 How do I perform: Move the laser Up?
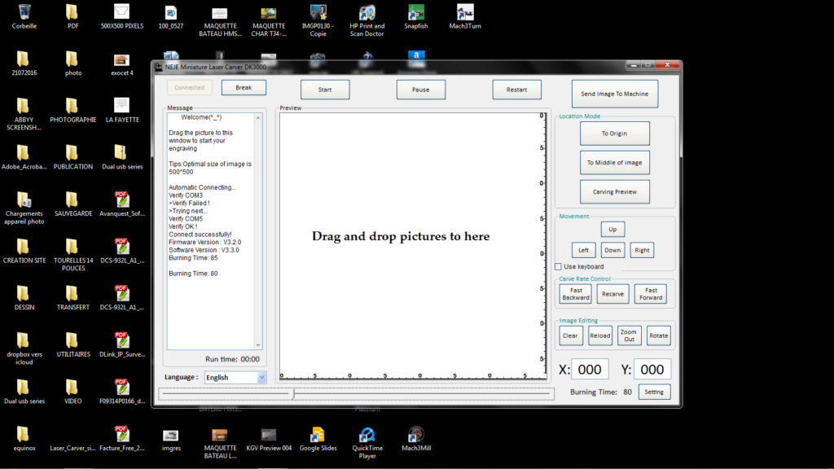point(612,229)
